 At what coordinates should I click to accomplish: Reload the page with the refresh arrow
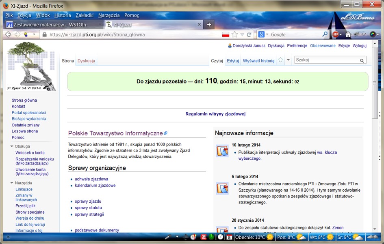click(x=249, y=35)
